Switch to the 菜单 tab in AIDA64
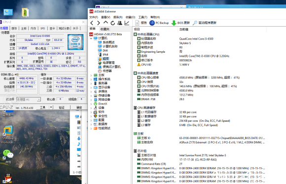 click(x=93, y=29)
